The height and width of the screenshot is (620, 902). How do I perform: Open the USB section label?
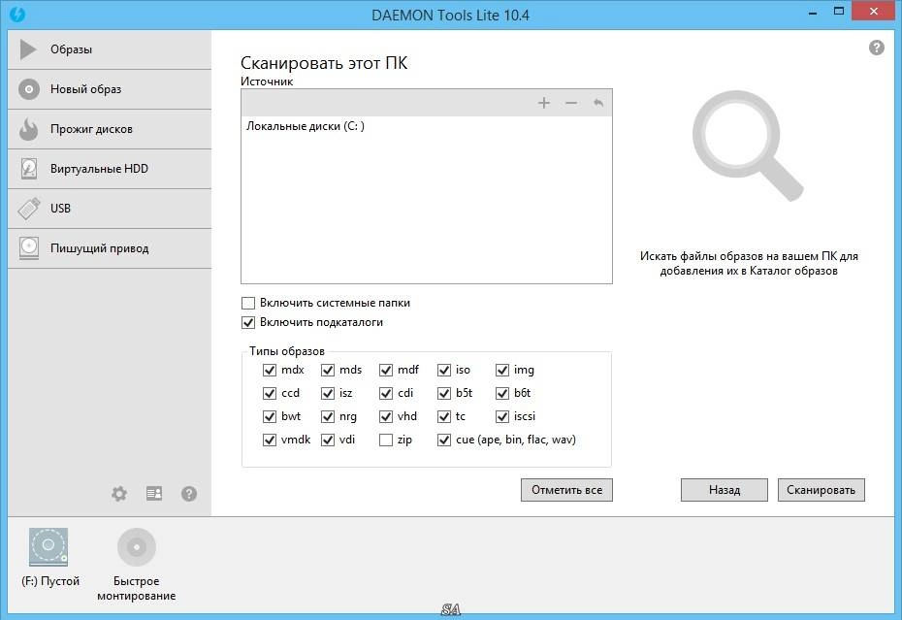[60, 209]
